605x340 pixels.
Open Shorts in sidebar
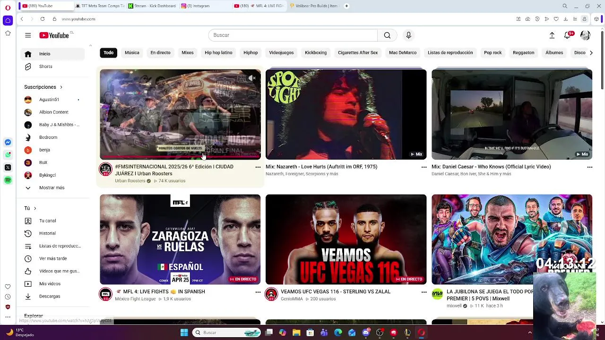(x=52, y=67)
